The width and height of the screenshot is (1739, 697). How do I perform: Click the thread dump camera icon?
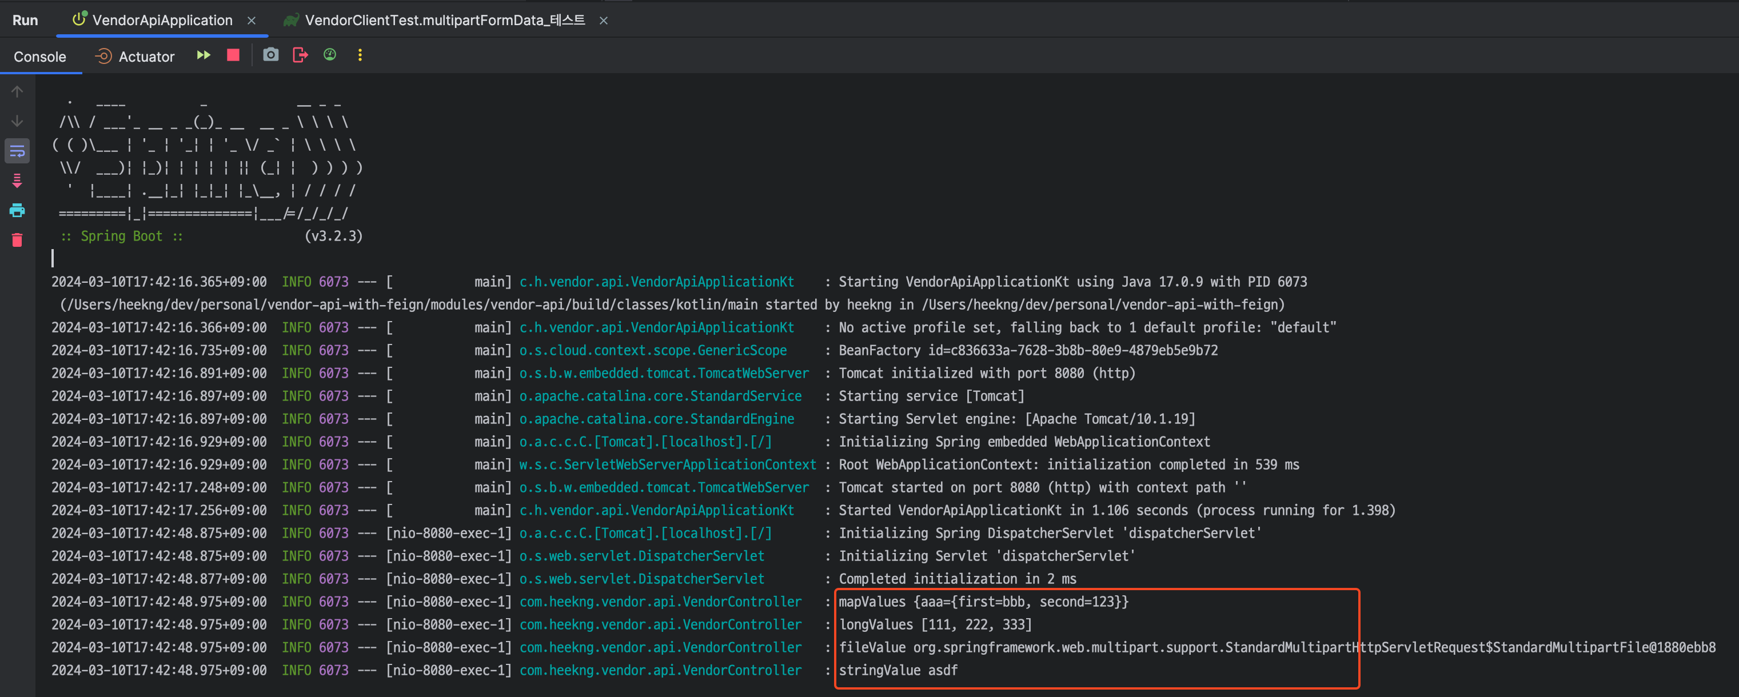coord(270,55)
